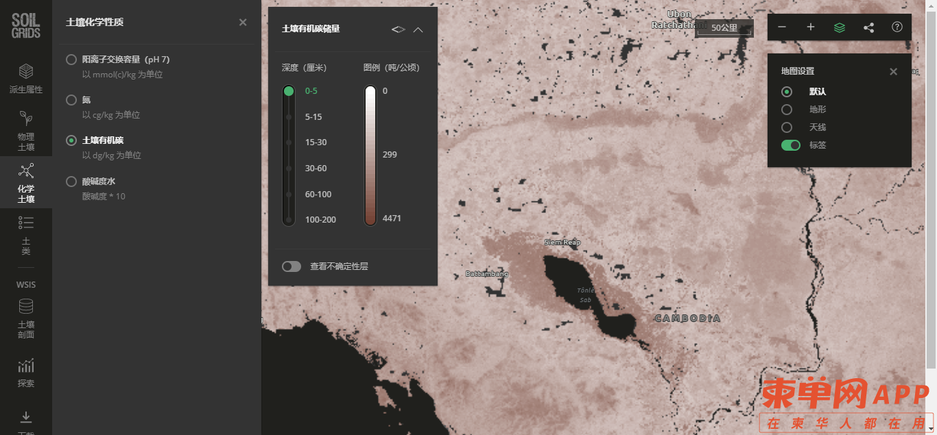
Task: Select the 天线 basemap option
Action: point(787,127)
